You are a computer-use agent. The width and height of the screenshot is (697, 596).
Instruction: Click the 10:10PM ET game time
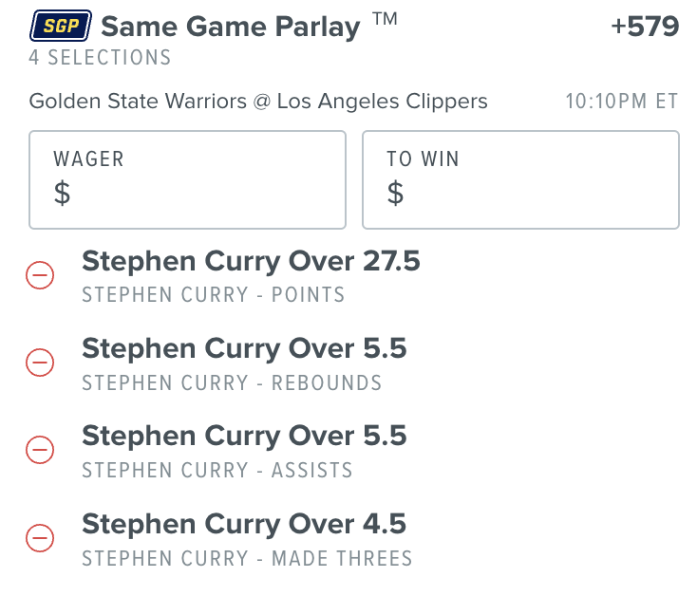click(622, 102)
